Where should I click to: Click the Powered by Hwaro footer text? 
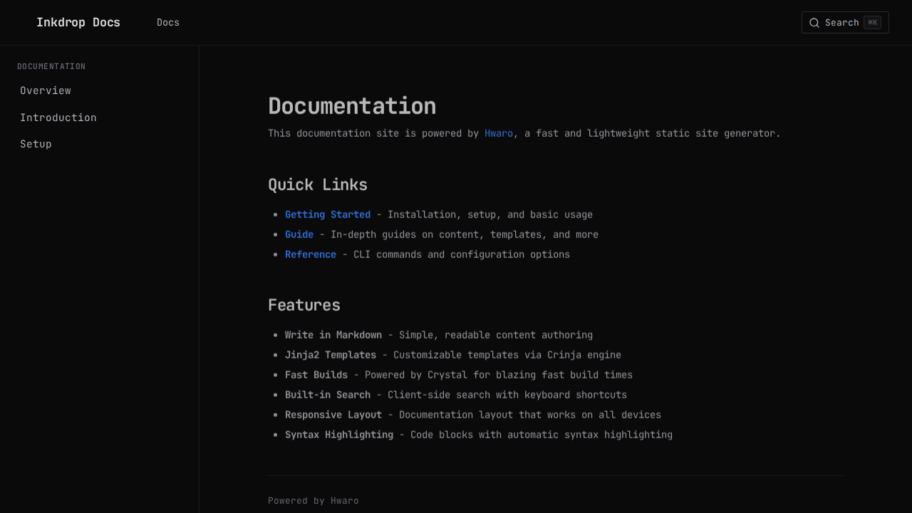point(313,500)
